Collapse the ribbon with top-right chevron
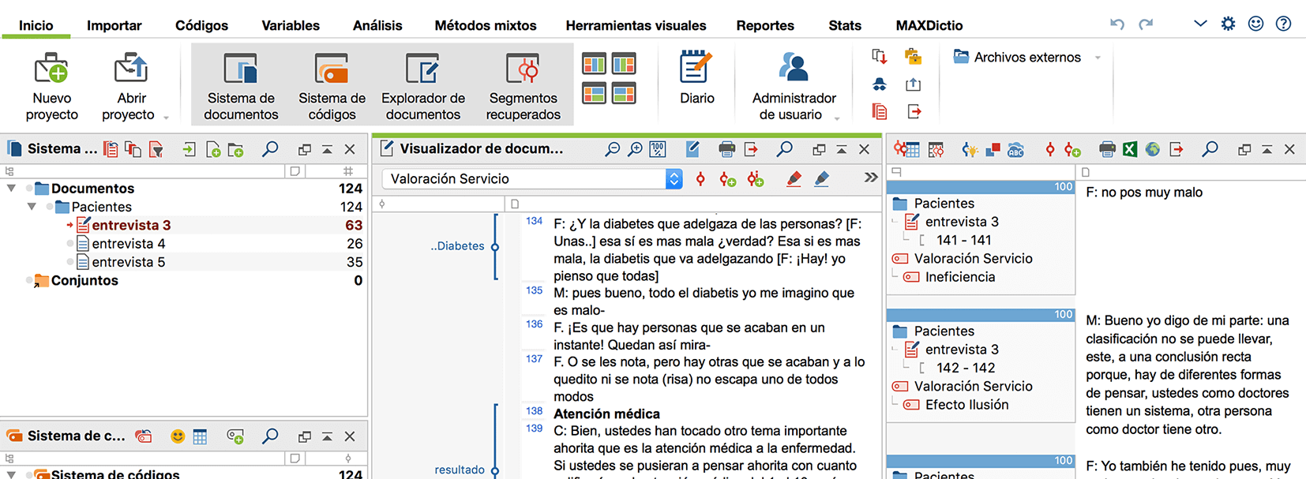Viewport: 1306px width, 479px height. click(1200, 24)
